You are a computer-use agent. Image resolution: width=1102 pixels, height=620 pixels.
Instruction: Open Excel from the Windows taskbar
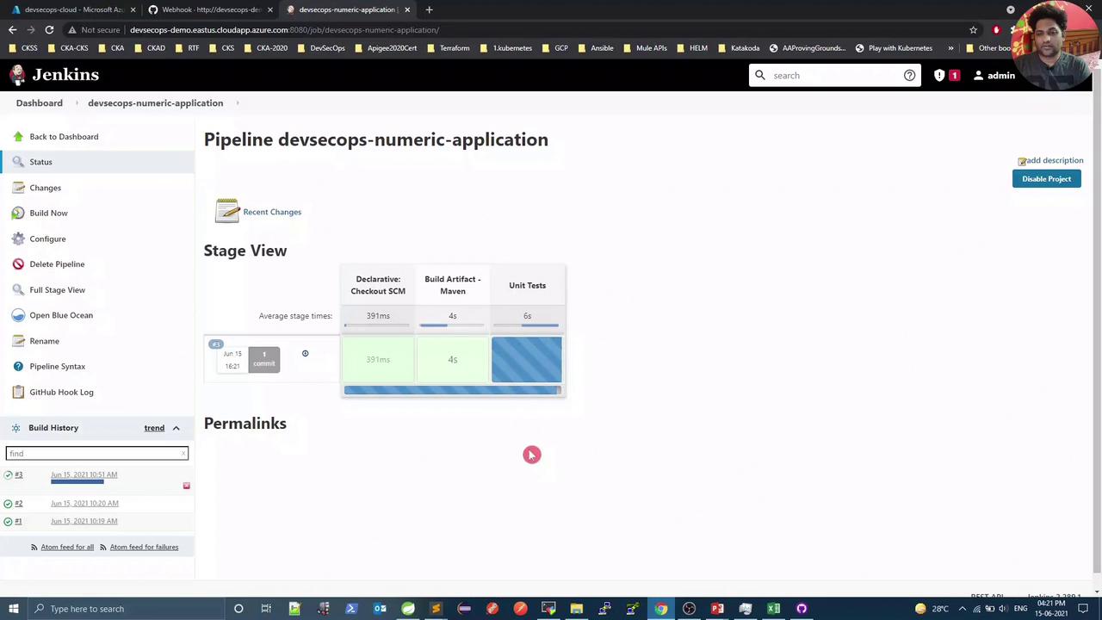[773, 609]
